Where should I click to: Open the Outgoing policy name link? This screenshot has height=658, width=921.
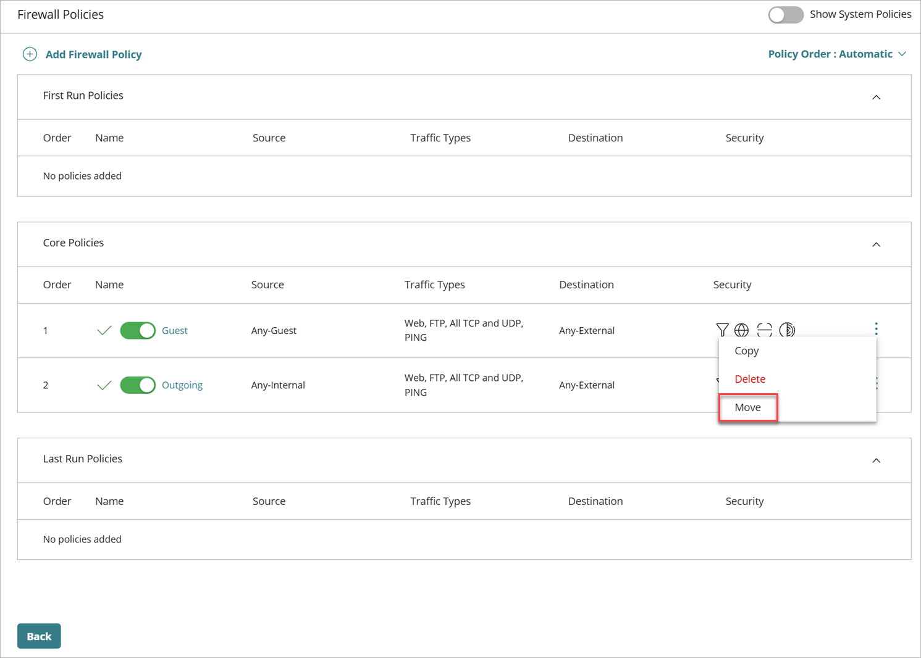pos(182,385)
